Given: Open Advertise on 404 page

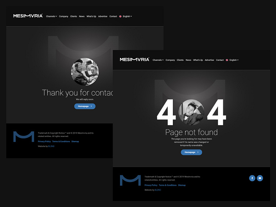Looking at the screenshot, I should [x=210, y=60].
